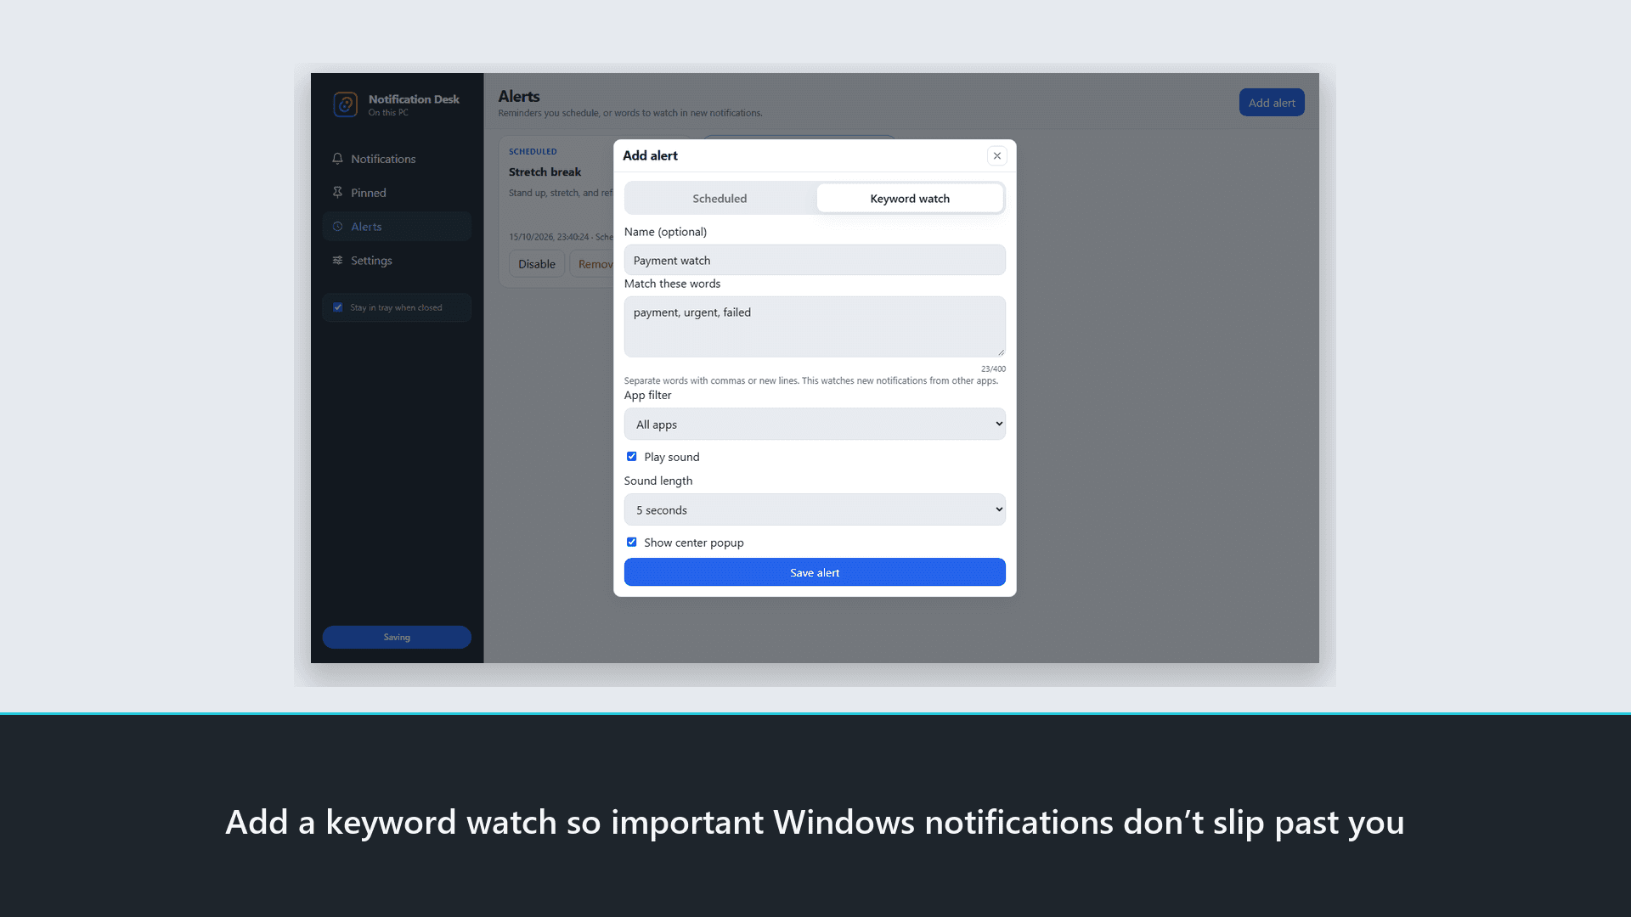Toggle the Play sound checkbox
Image resolution: width=1631 pixels, height=917 pixels.
pos(632,457)
